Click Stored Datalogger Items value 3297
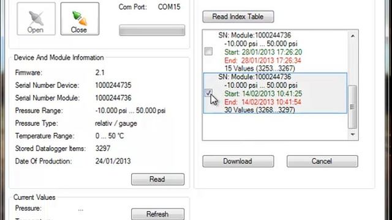The width and height of the screenshot is (392, 220). click(x=103, y=148)
